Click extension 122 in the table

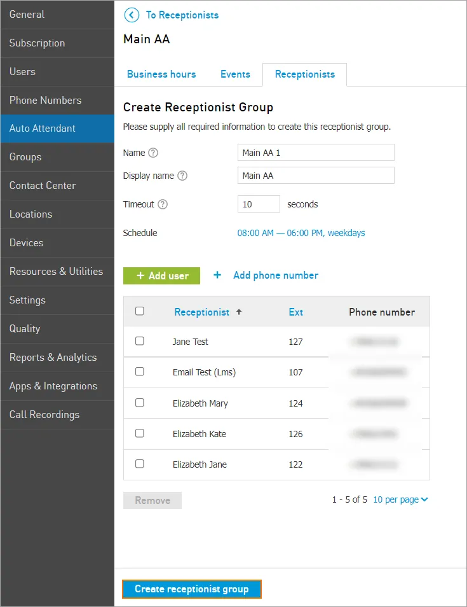295,464
